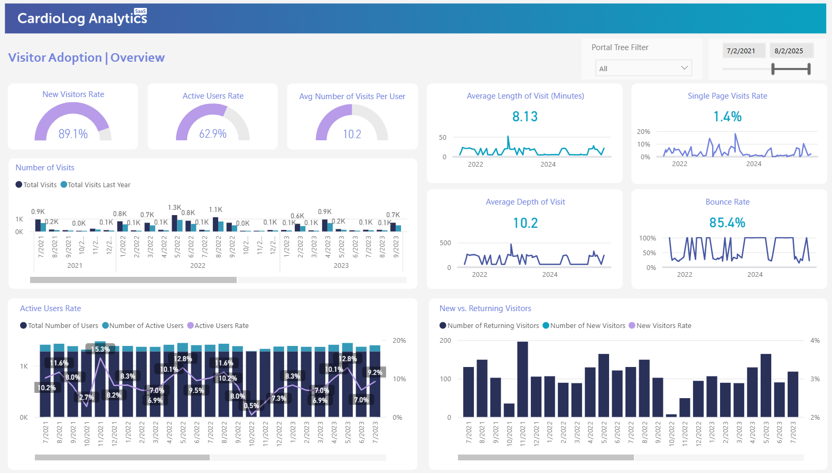The height and width of the screenshot is (473, 832).
Task: Select the New Visitors Rate gauge value 89.1%
Action: point(73,134)
